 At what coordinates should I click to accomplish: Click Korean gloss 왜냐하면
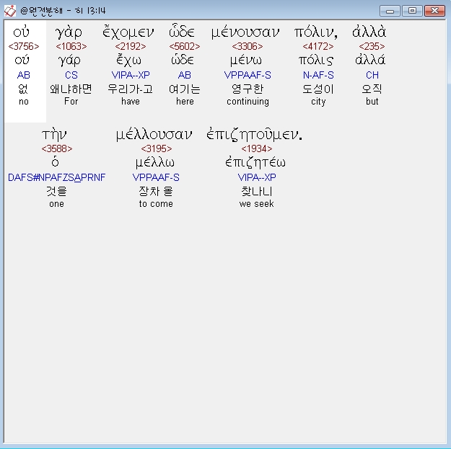pyautogui.click(x=71, y=89)
